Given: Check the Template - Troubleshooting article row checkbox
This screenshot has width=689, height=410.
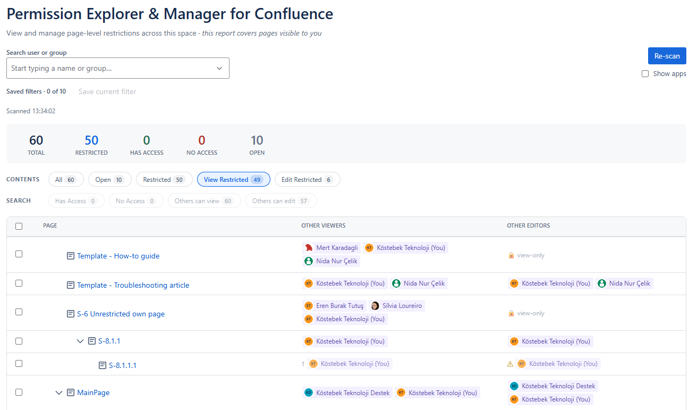Looking at the screenshot, I should (19, 283).
